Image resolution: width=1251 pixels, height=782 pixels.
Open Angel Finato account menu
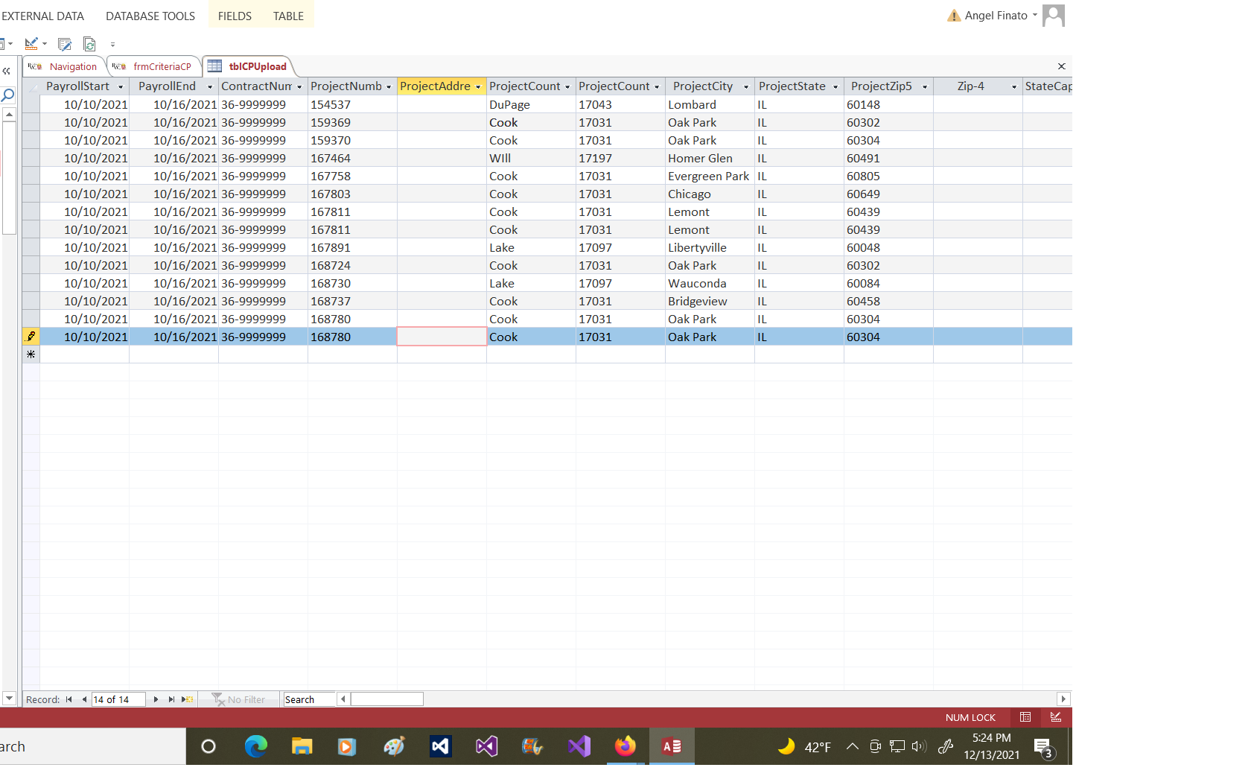point(996,16)
